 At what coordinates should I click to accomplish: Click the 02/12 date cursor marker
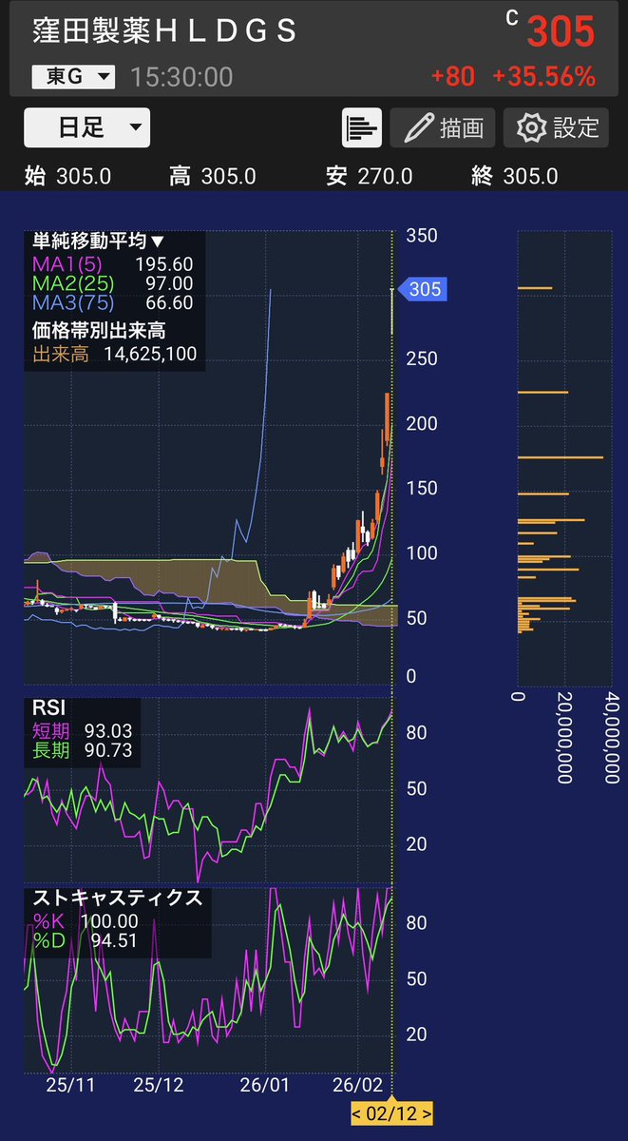391,1112
